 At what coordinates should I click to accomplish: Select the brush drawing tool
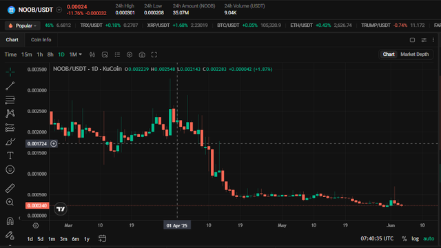(x=10, y=142)
